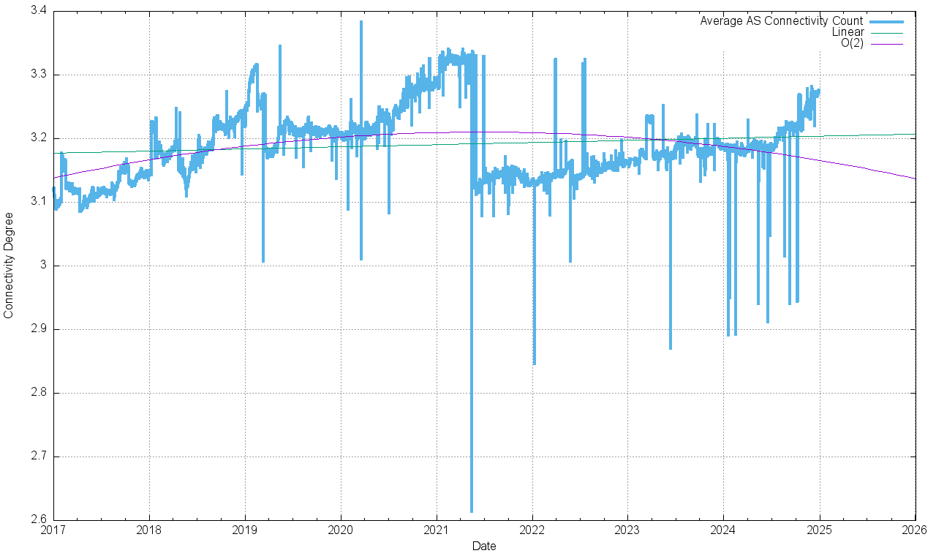Select the O(2) legend label

[852, 43]
